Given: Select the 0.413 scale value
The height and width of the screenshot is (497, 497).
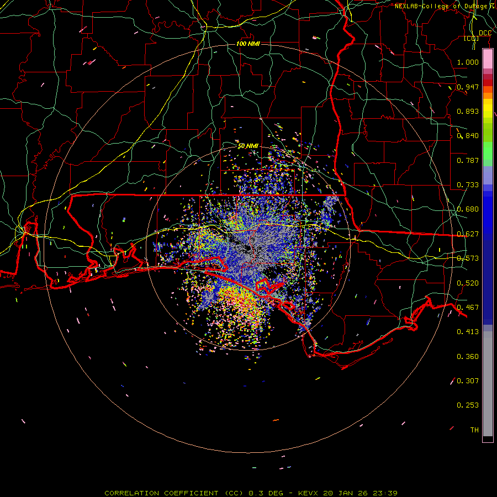Looking at the screenshot, I should [468, 332].
